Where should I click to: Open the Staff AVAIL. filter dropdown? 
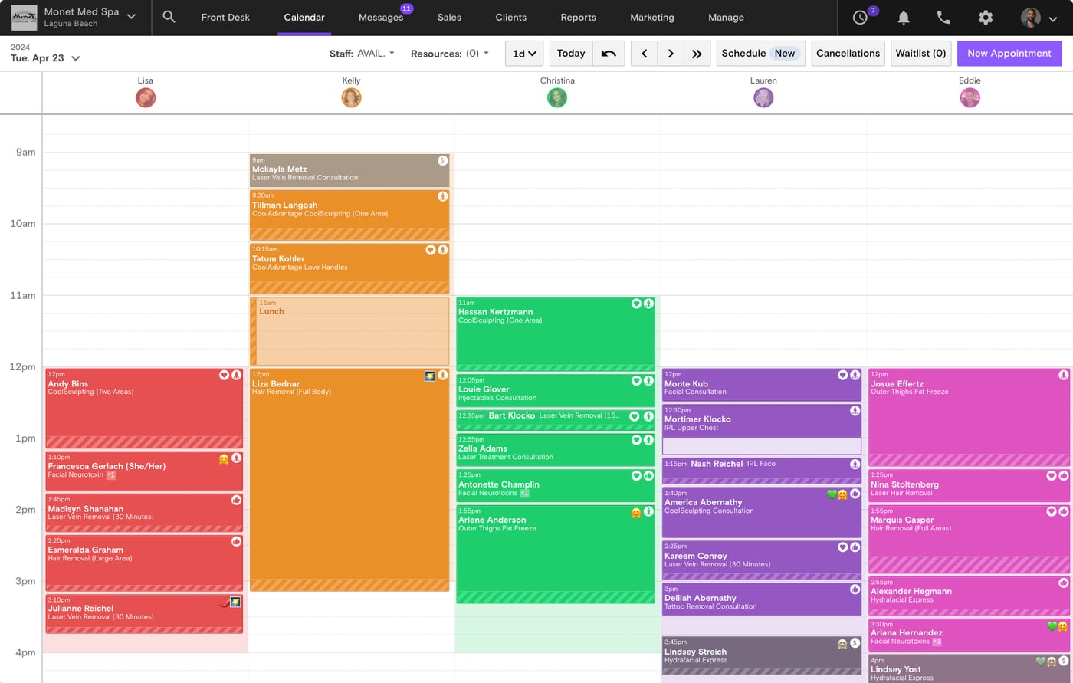point(362,54)
